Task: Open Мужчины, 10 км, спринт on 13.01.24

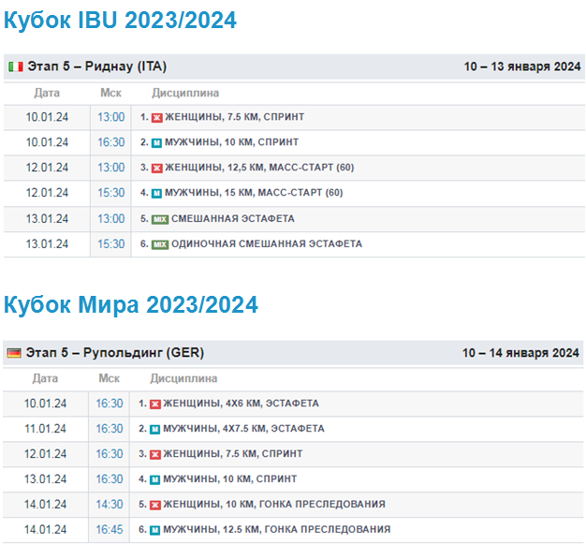Action: tap(230, 479)
